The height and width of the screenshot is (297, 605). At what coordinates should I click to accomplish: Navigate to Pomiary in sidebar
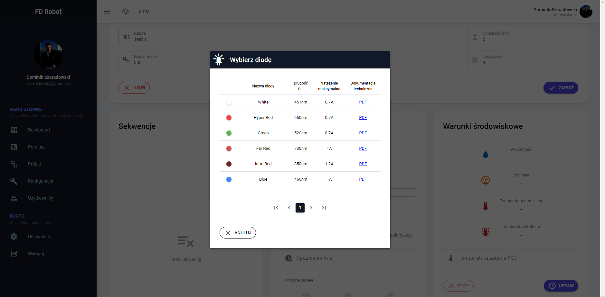[36, 147]
